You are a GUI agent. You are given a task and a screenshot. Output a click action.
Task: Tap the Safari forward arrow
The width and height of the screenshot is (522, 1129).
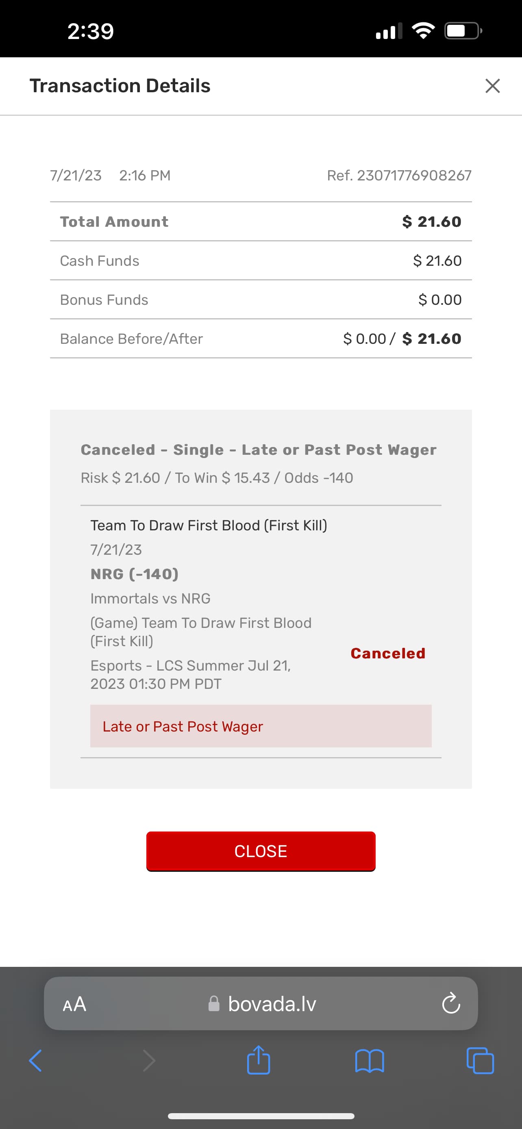pyautogui.click(x=149, y=1061)
